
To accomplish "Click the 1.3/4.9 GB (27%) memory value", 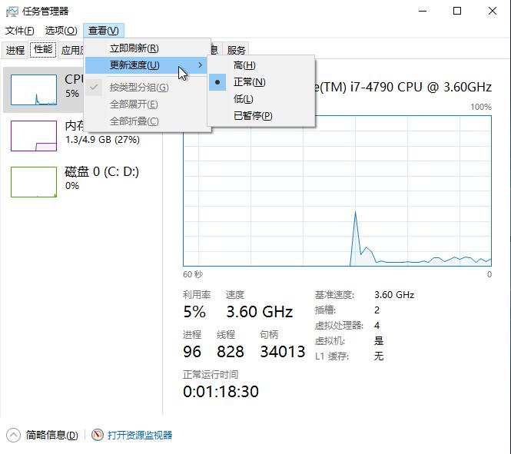I will 102,140.
